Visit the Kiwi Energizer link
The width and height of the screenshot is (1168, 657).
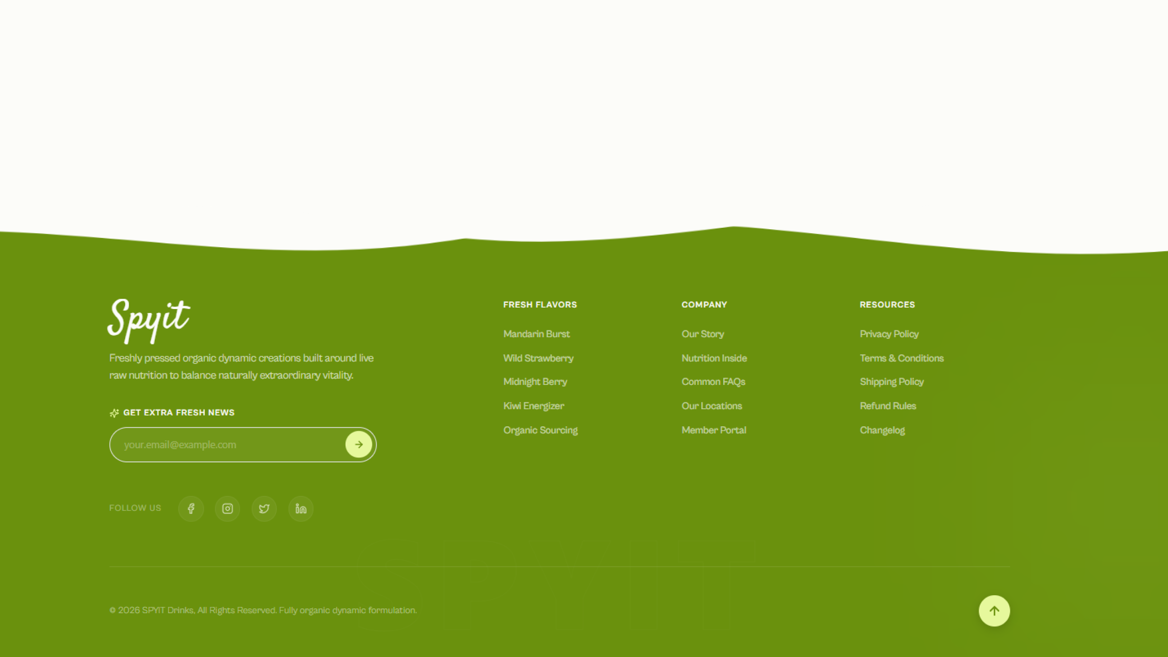click(534, 406)
